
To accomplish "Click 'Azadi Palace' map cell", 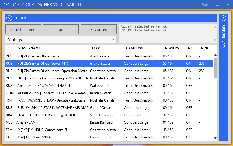I will pos(100,56).
